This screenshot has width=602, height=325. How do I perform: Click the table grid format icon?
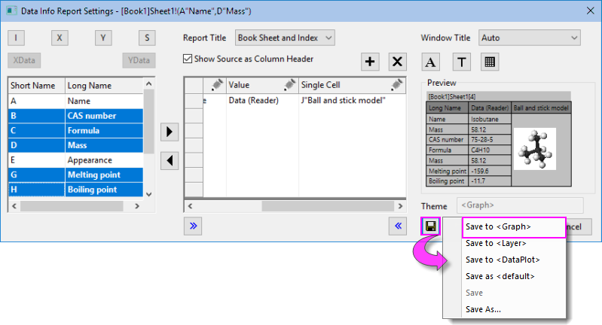[x=490, y=62]
